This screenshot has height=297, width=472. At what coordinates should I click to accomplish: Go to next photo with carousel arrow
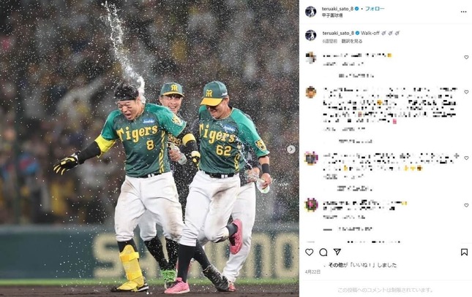click(291, 150)
